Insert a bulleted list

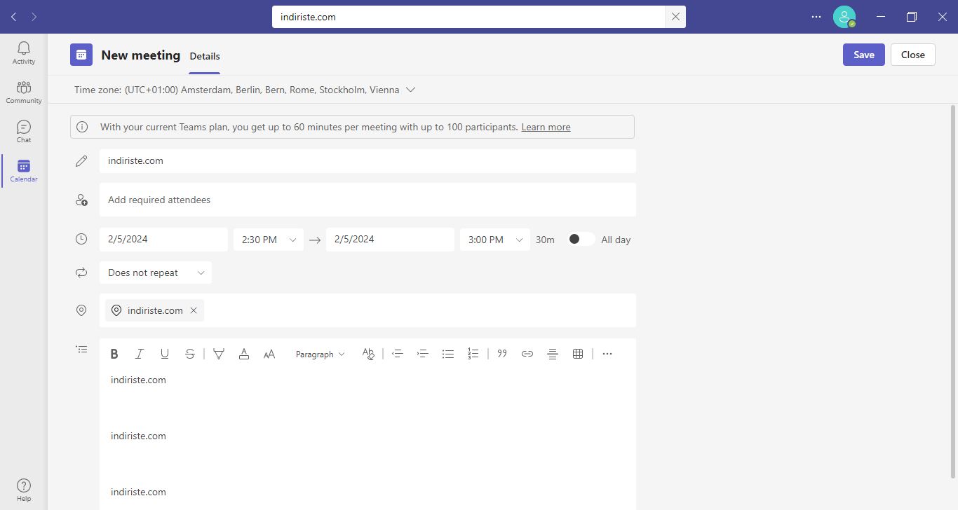click(448, 354)
